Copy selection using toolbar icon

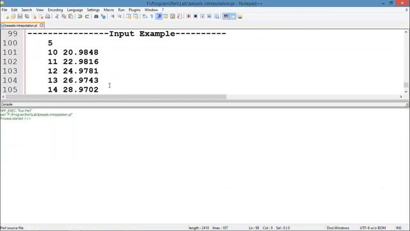click(x=63, y=17)
